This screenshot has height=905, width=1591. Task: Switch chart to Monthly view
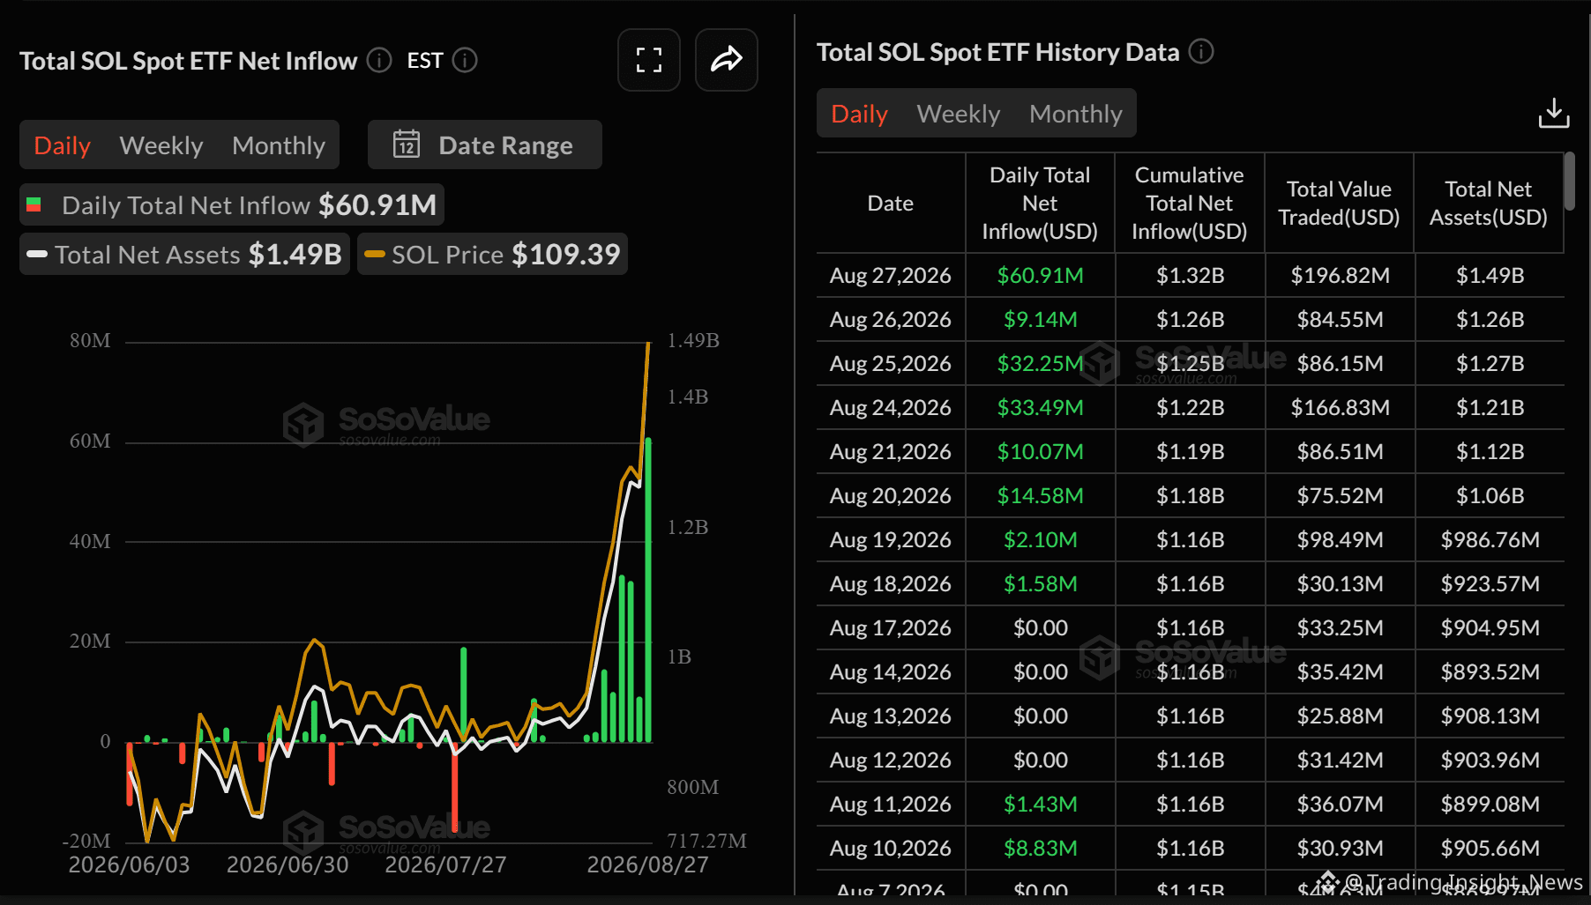279,145
